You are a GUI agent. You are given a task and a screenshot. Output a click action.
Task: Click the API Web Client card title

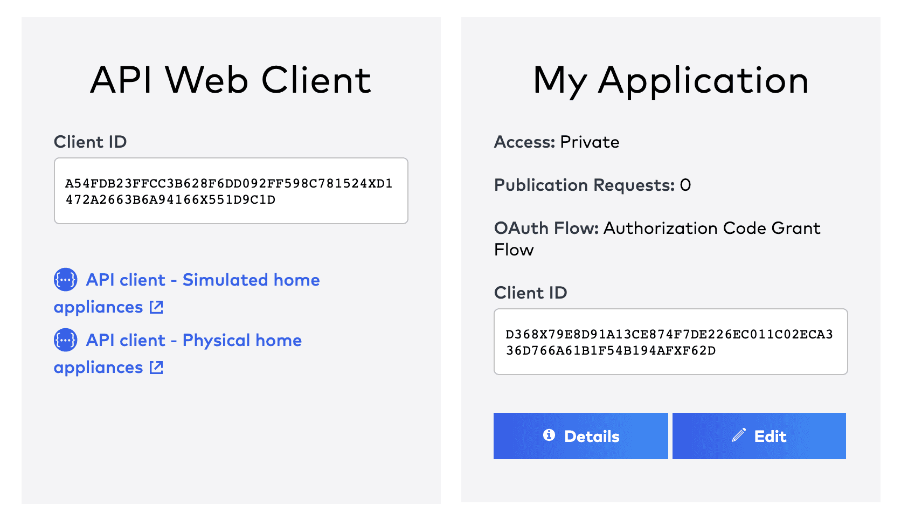click(x=231, y=80)
